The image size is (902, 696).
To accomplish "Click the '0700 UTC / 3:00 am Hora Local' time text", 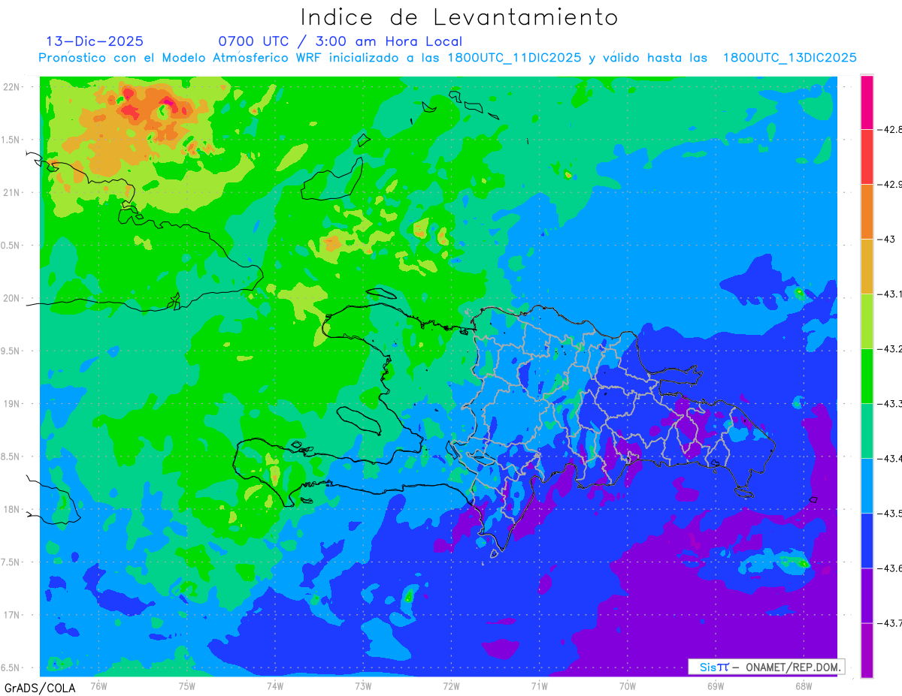I will coord(341,41).
